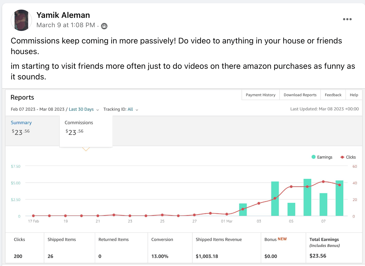Click the clicks data point at 05 Mar
365x266 pixels.
pos(291,187)
